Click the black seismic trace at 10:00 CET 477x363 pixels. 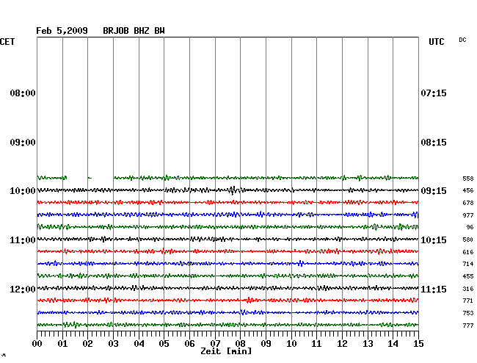point(227,190)
